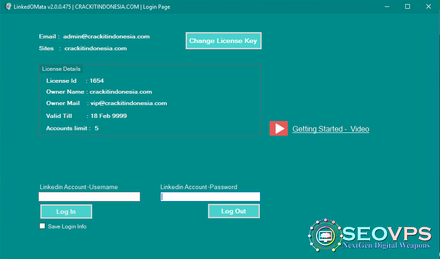Image resolution: width=440 pixels, height=259 pixels.
Task: Close the LinkedOMata window
Action: pyautogui.click(x=429, y=6)
